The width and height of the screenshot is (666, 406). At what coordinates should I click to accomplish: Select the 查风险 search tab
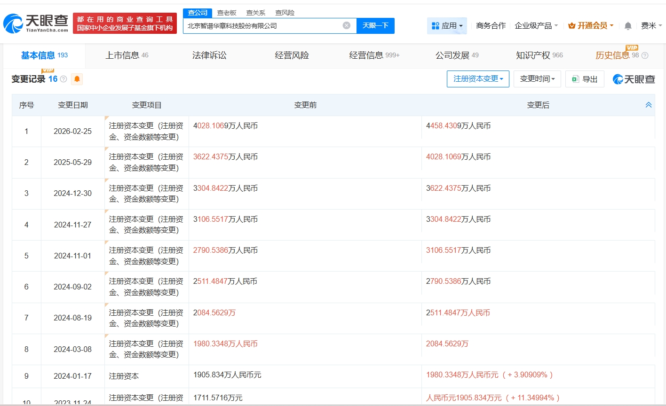[x=285, y=13]
